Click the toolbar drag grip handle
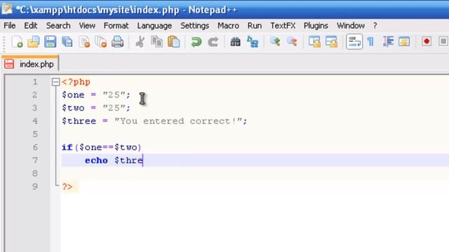Viewport: 449px width, 252px height. tap(4, 43)
